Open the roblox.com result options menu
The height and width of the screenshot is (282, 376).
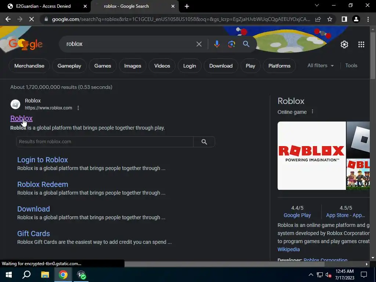[78, 108]
